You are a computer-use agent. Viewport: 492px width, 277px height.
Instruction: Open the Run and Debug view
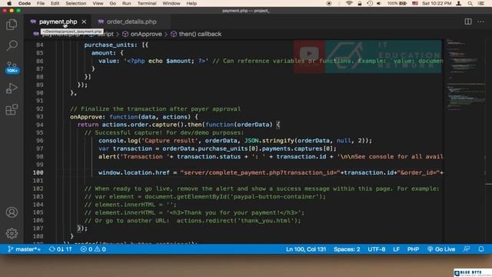coord(12,88)
